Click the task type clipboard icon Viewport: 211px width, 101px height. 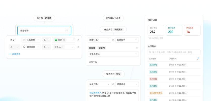point(24,40)
